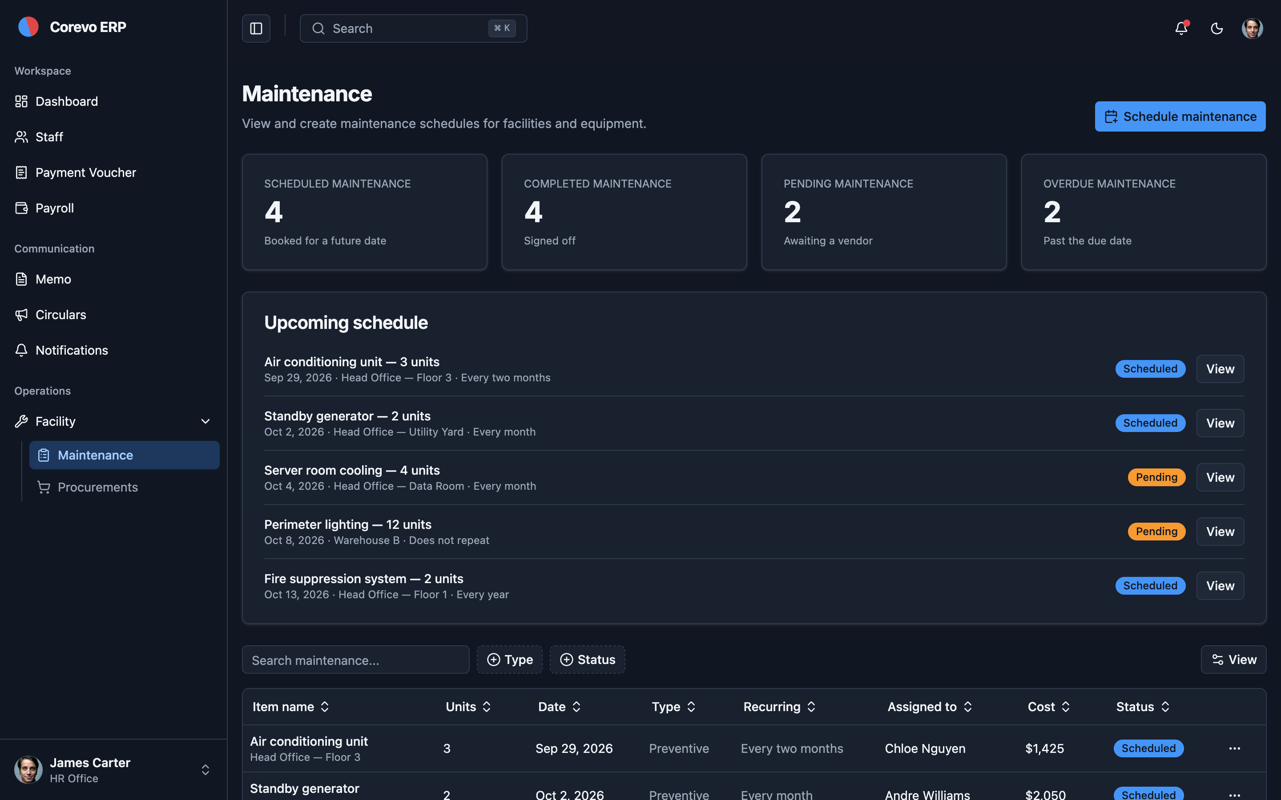View Perimeter lighting entry
This screenshot has width=1281, height=800.
(x=1220, y=532)
